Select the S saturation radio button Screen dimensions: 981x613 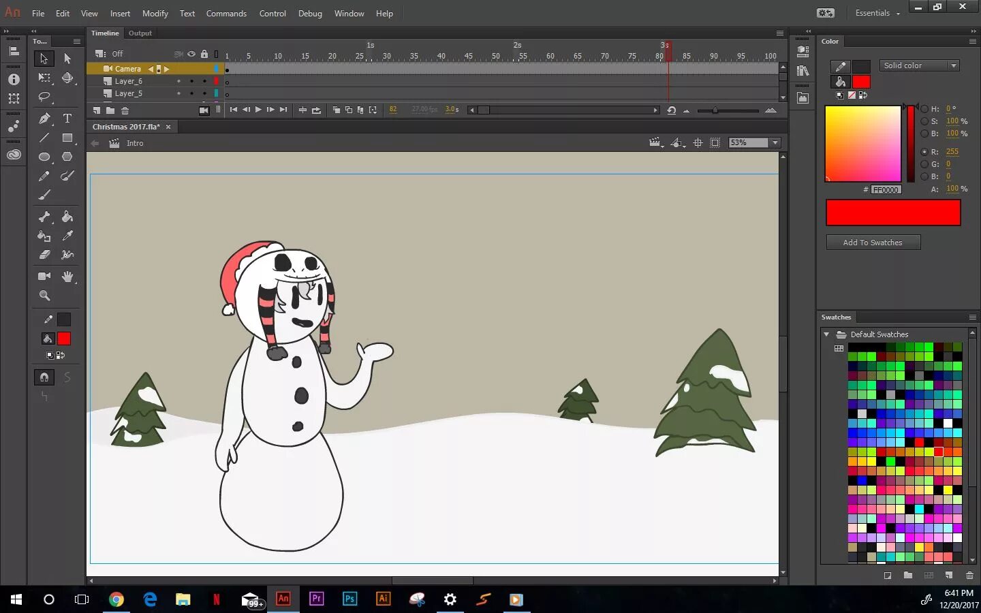pos(924,121)
